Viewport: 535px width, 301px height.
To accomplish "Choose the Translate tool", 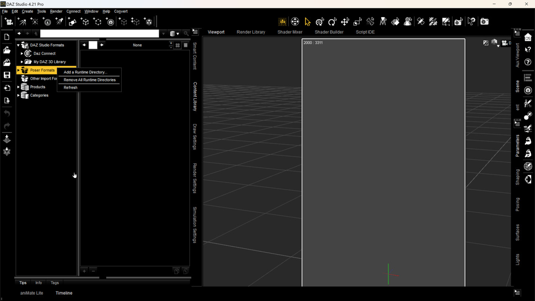I will tap(345, 22).
